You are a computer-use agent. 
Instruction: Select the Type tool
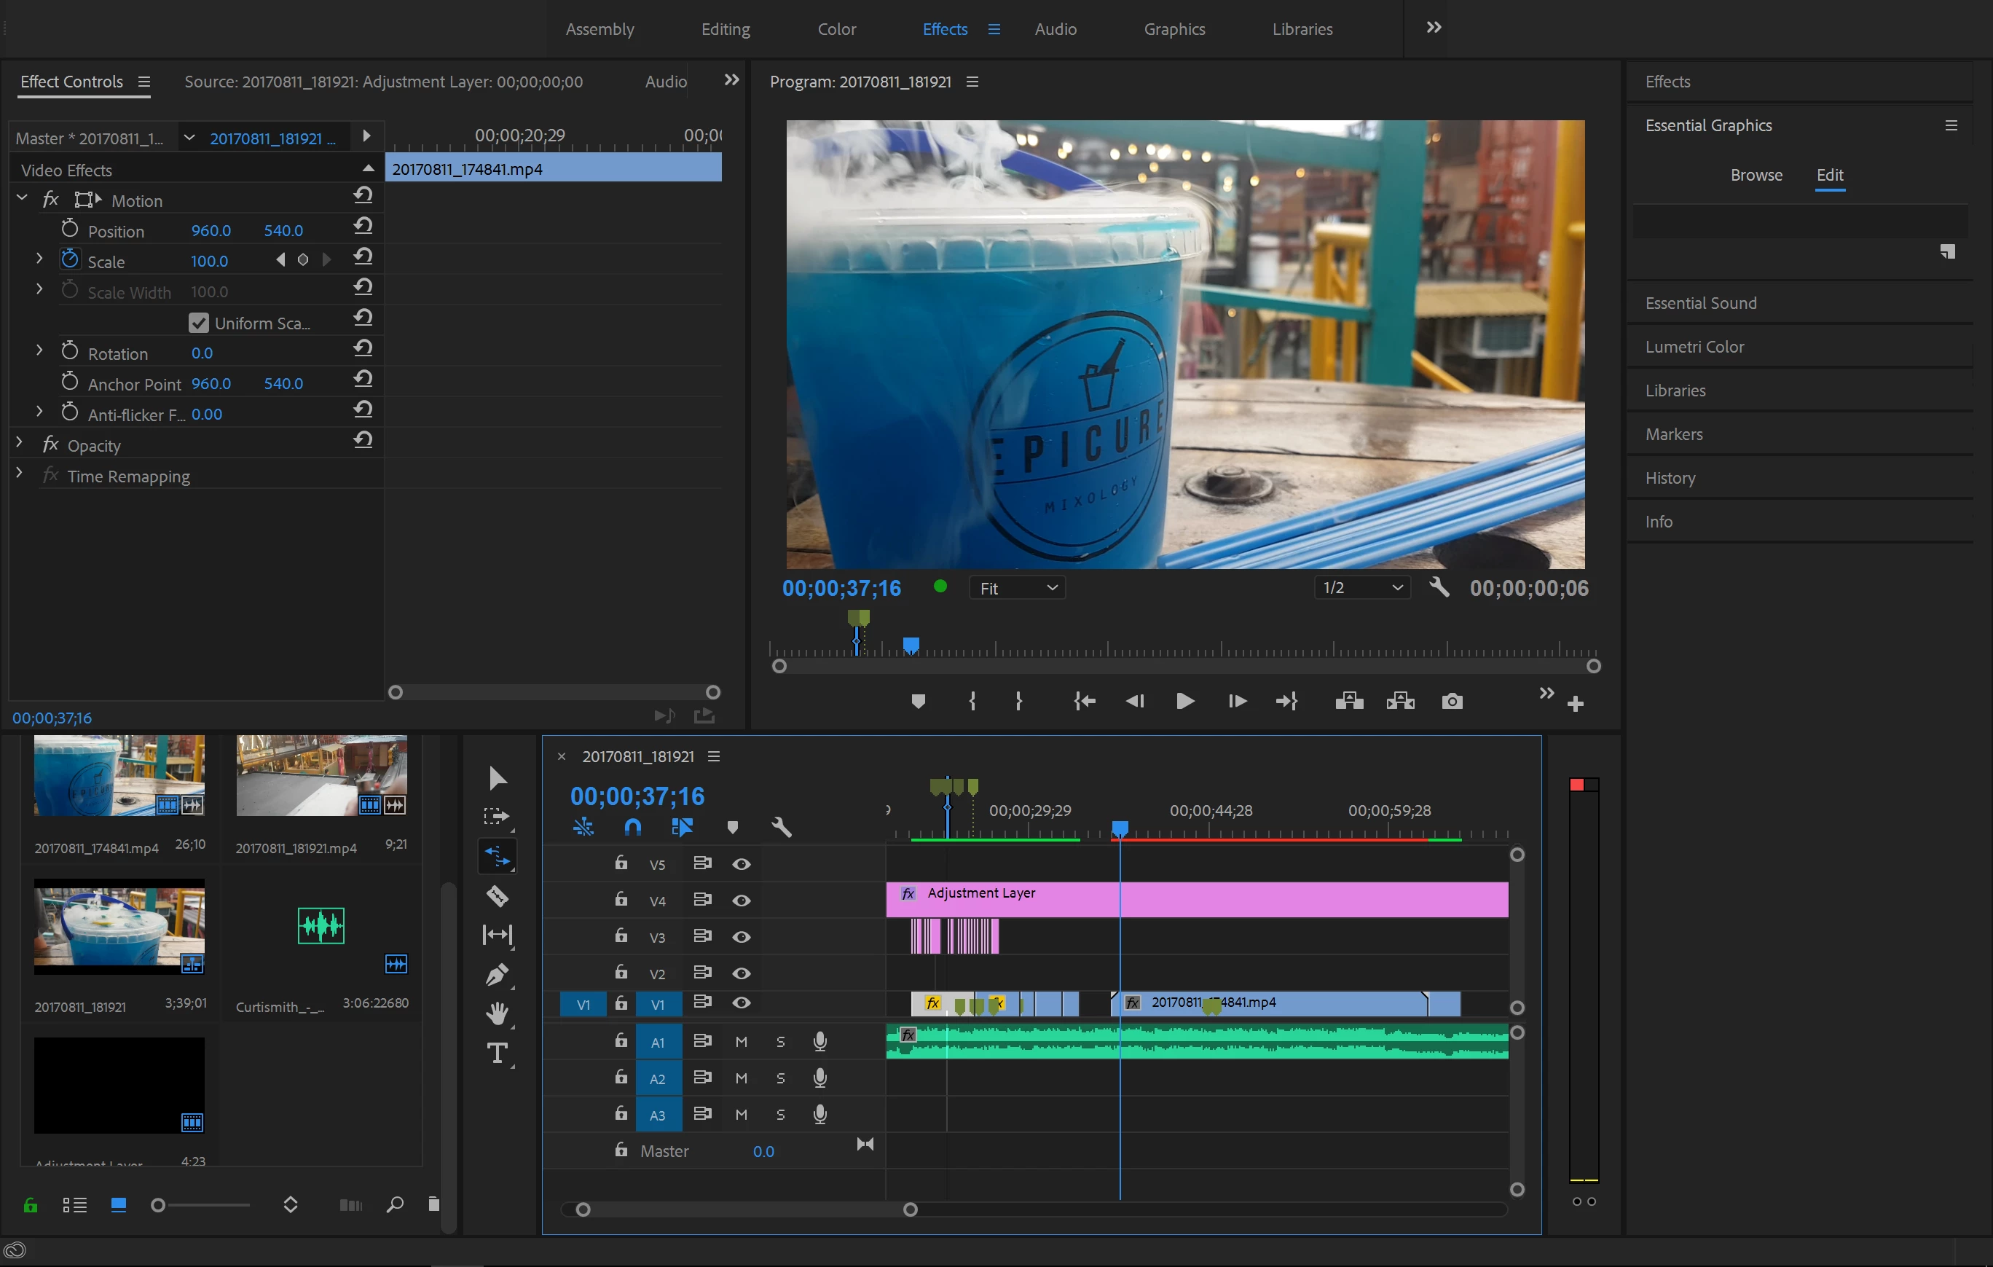497,1053
